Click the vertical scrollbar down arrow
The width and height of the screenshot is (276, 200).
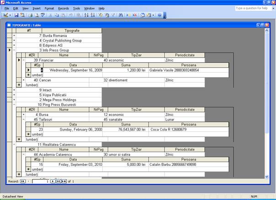(x=267, y=176)
